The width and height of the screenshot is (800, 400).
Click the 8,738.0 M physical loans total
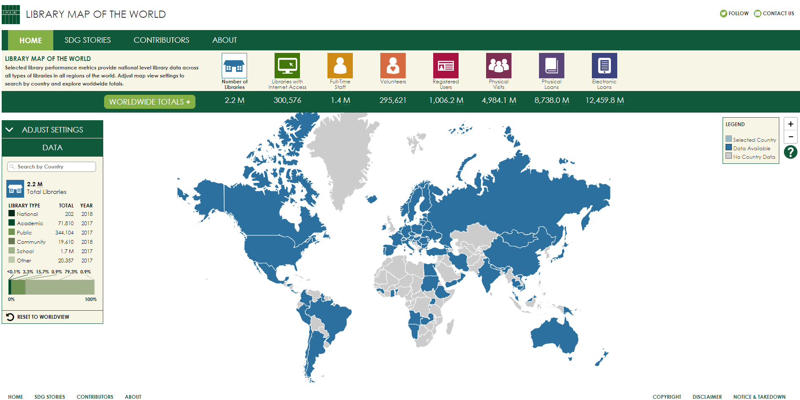[552, 100]
